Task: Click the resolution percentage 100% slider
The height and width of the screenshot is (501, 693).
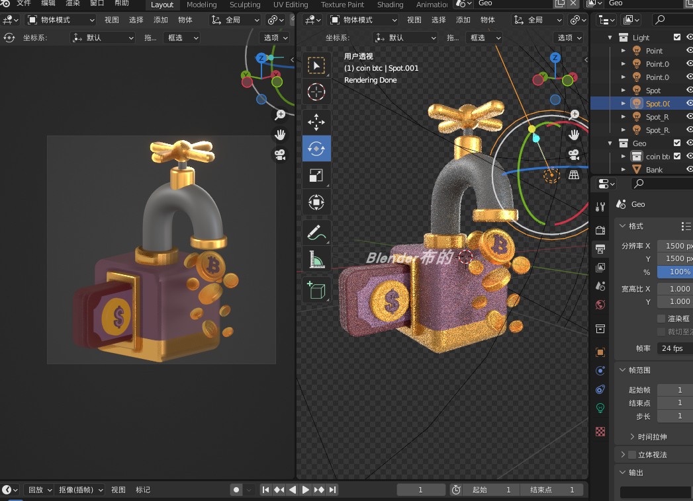Action: point(675,272)
